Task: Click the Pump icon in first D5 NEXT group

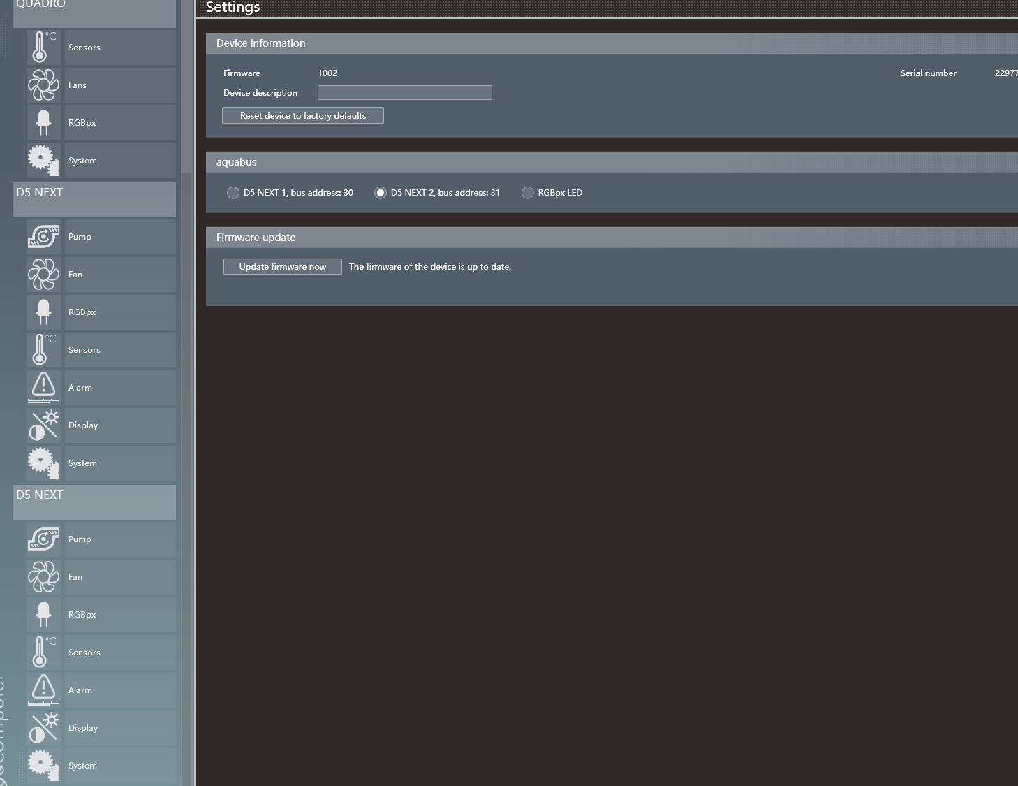Action: pos(43,237)
